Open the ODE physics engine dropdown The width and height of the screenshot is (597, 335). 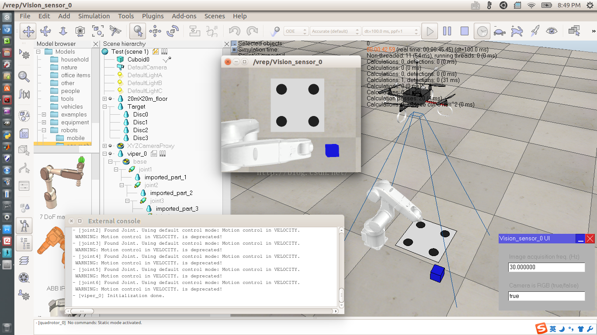point(296,31)
